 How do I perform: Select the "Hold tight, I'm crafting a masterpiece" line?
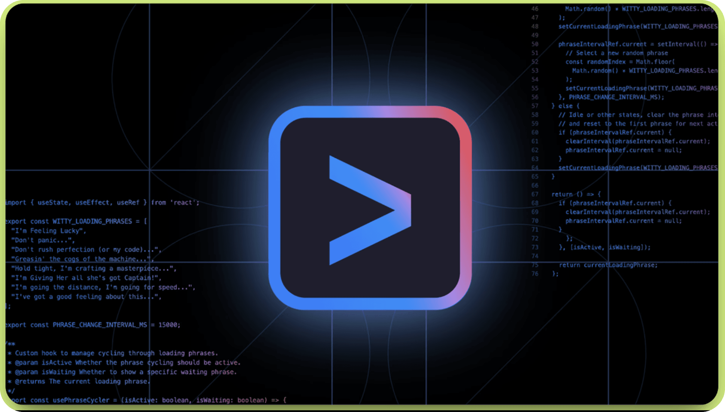(94, 269)
